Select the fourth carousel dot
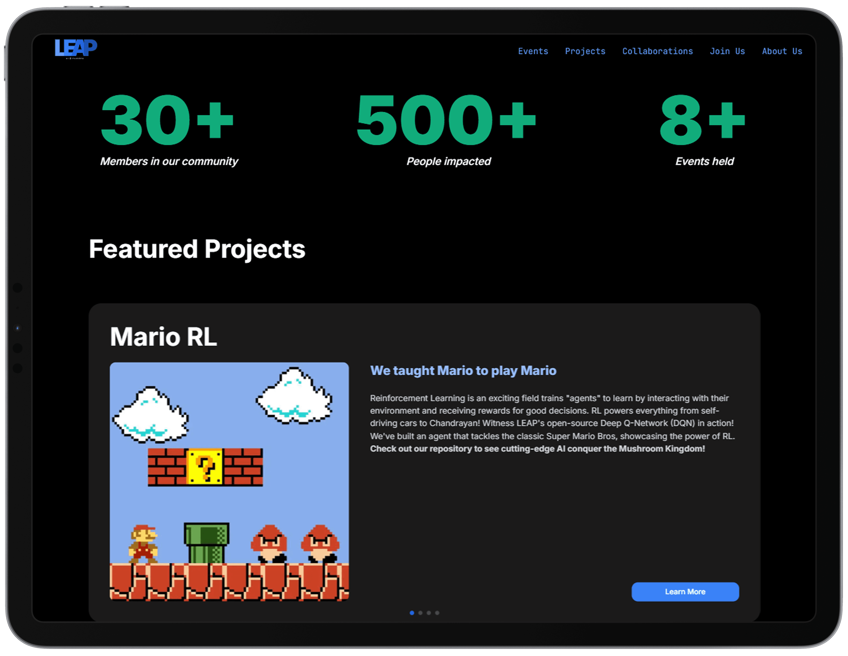Screen dimensions: 848x656 click(437, 613)
